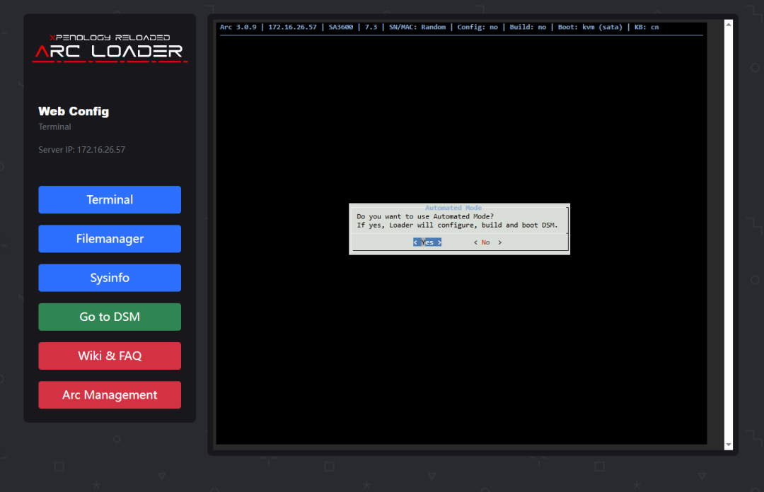Click the scrollbar up arrow
764x492 pixels.
(729, 24)
